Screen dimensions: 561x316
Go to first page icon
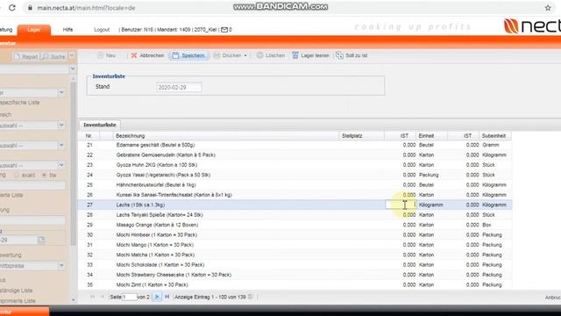click(x=92, y=297)
